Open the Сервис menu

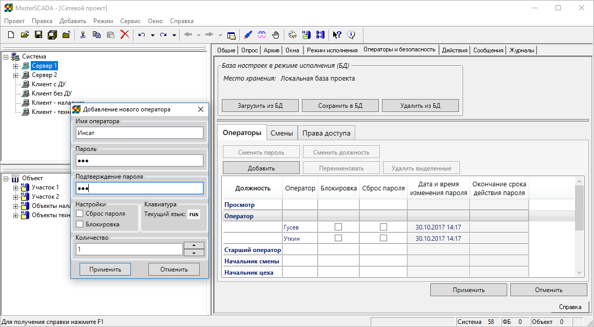[x=130, y=21]
